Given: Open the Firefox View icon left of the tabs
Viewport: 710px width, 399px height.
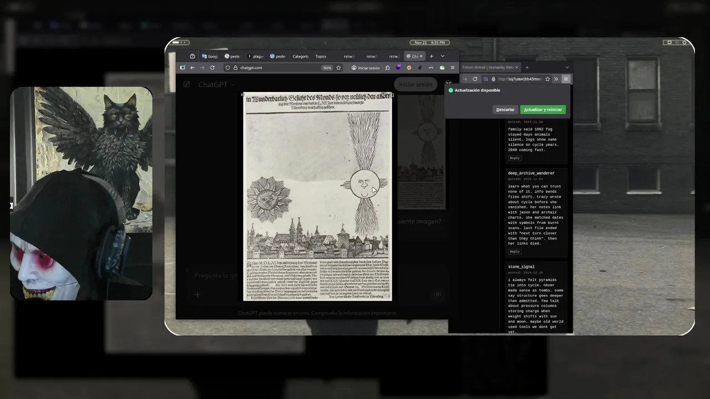Looking at the screenshot, I should click(192, 56).
